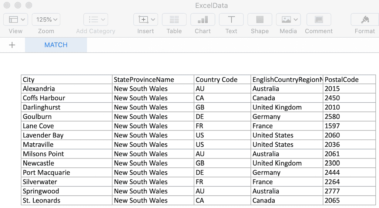Select the Coffs Harbour cell
The image size is (379, 208).
(x=67, y=98)
